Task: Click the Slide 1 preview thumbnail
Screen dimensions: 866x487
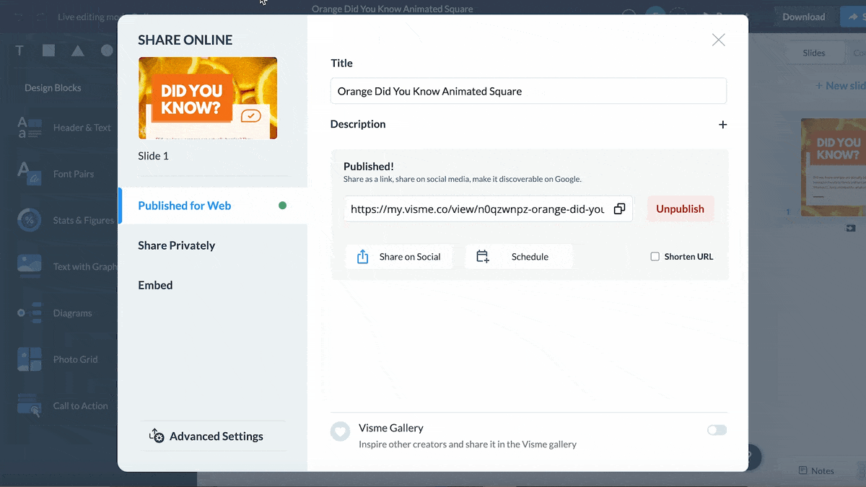Action: (207, 98)
